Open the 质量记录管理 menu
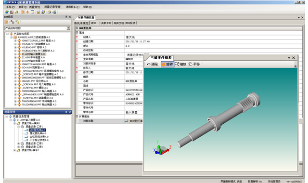308x183 pixels. pos(52,7)
